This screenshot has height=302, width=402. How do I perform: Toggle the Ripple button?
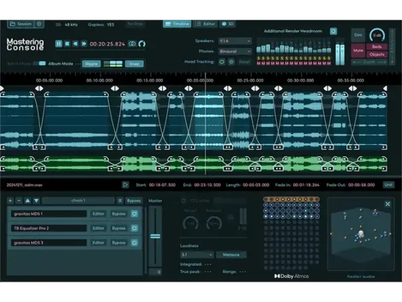(91, 64)
